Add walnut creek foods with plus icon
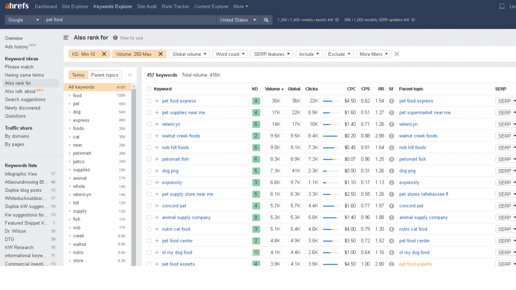Image resolution: width=516 pixels, height=290 pixels. (x=157, y=136)
